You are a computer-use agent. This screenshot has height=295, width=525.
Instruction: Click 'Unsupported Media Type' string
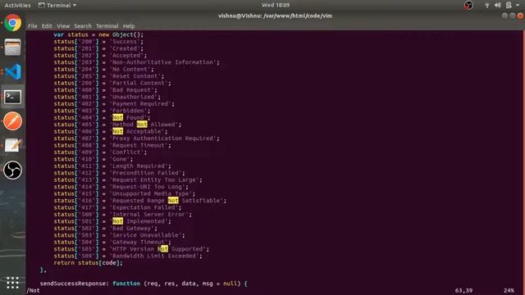tap(151, 193)
